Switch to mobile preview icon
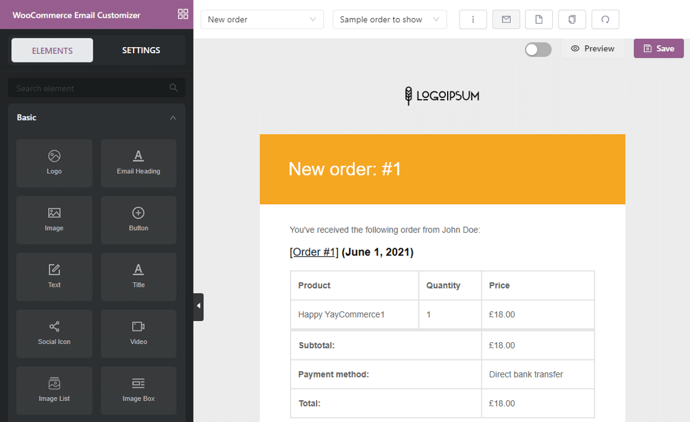690x422 pixels. (x=572, y=19)
